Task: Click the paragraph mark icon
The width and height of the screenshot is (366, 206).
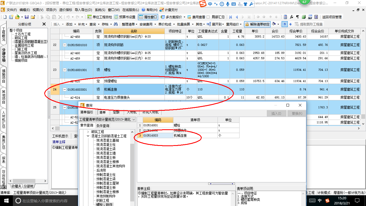Action: click(297, 17)
